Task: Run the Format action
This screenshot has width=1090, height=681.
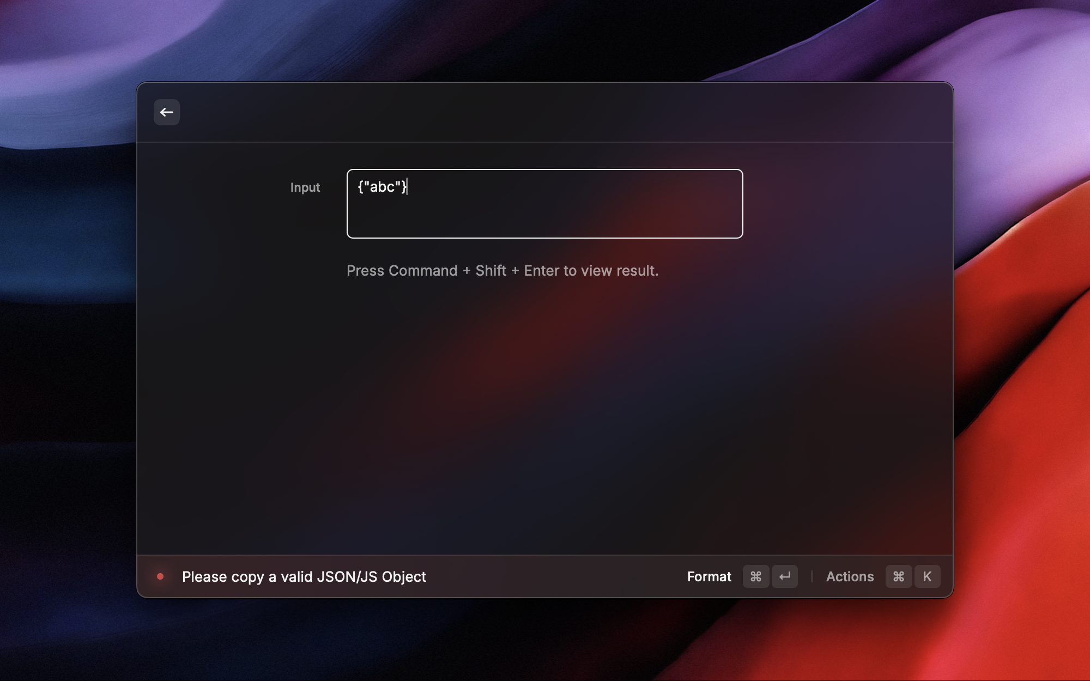Action: (708, 576)
